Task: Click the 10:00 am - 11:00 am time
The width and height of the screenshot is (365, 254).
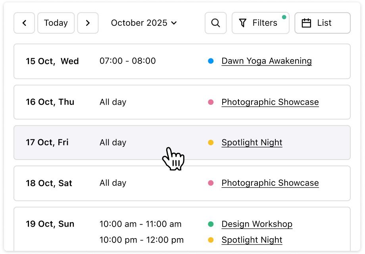Action: tap(140, 224)
